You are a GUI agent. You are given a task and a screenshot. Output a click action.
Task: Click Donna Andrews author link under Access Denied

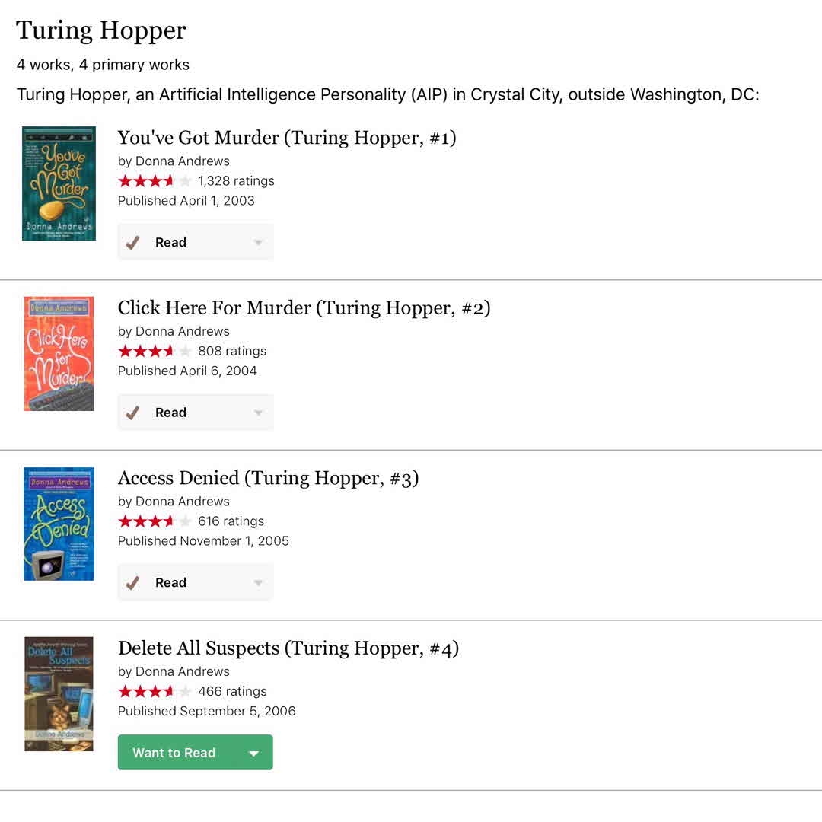coord(181,502)
